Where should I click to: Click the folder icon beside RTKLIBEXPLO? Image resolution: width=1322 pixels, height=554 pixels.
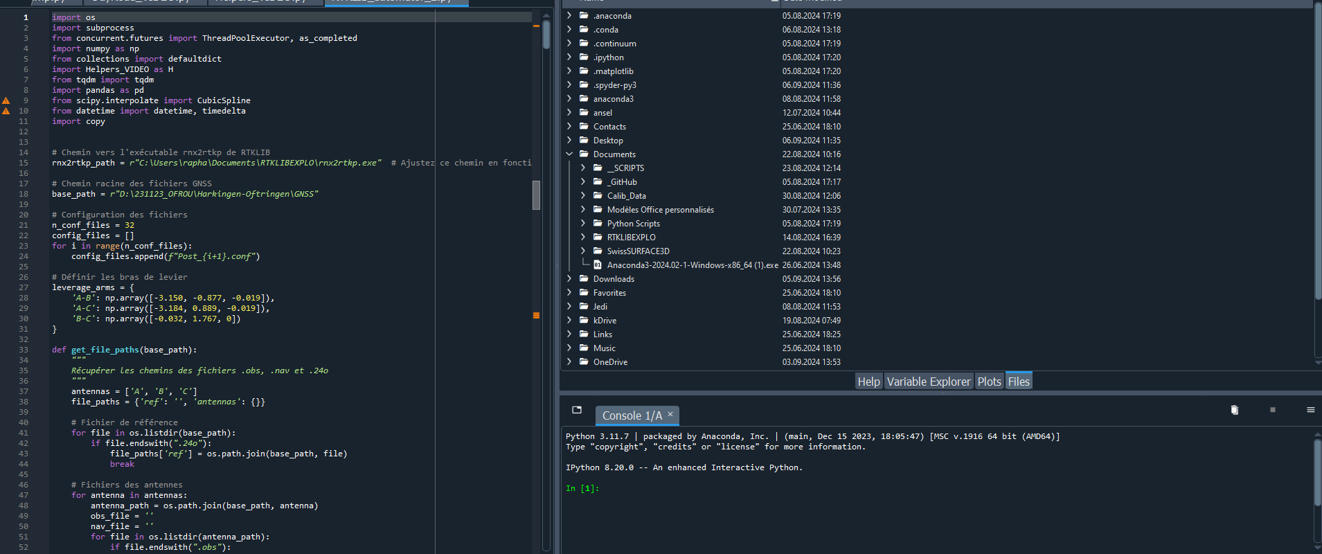coord(598,238)
